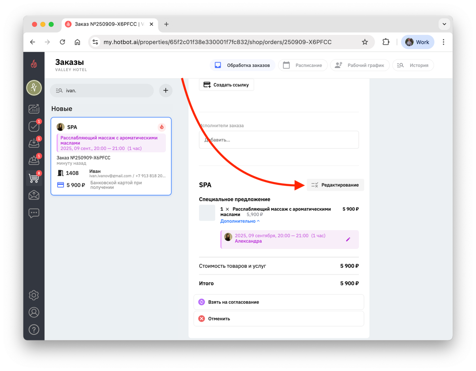Click the plus button to add order
This screenshot has height=371, width=476.
[166, 91]
